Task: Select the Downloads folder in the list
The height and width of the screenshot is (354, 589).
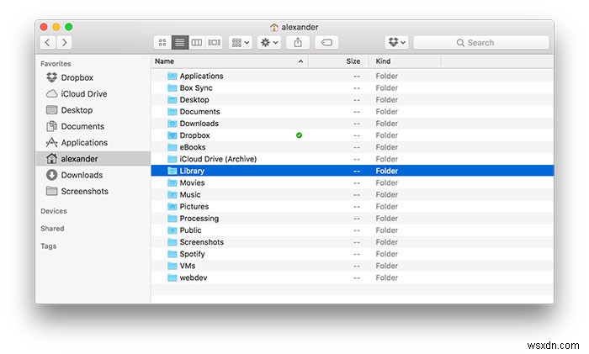Action: coord(353,124)
